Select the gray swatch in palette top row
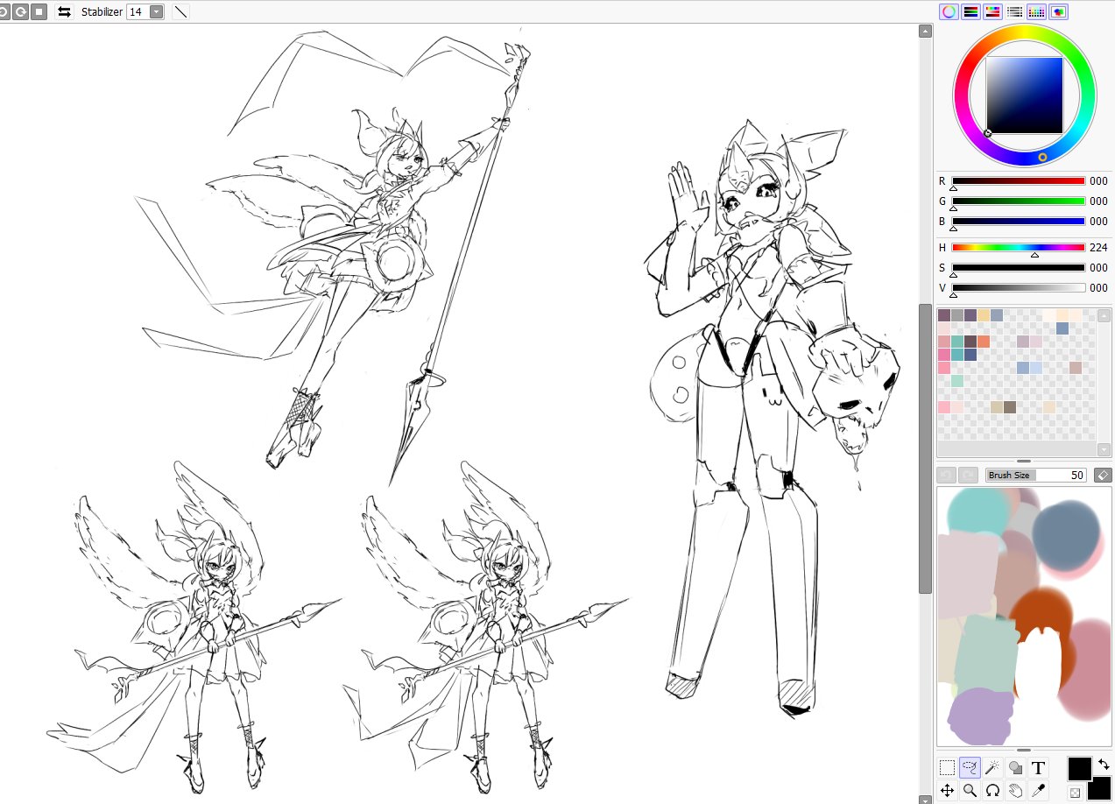 click(957, 315)
